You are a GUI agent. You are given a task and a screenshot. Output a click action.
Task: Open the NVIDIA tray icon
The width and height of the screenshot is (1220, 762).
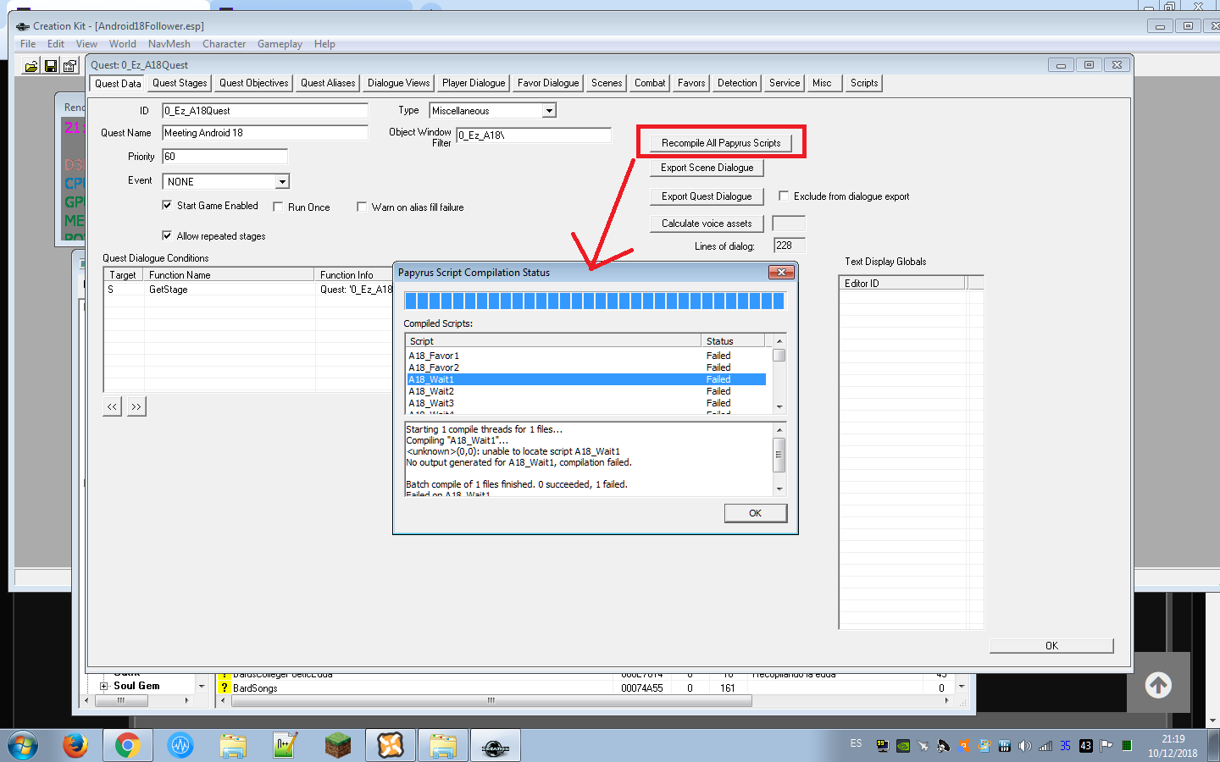tap(903, 746)
